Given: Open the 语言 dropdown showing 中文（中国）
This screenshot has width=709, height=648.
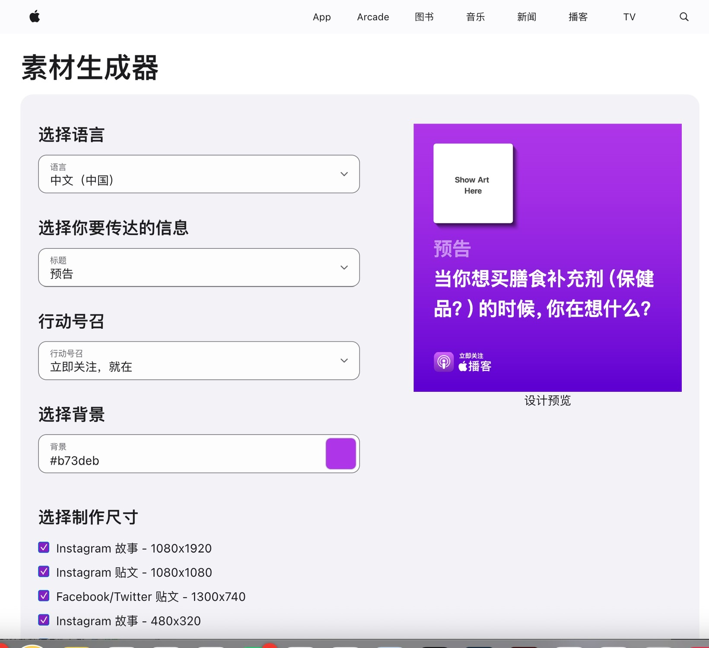Looking at the screenshot, I should click(x=199, y=174).
